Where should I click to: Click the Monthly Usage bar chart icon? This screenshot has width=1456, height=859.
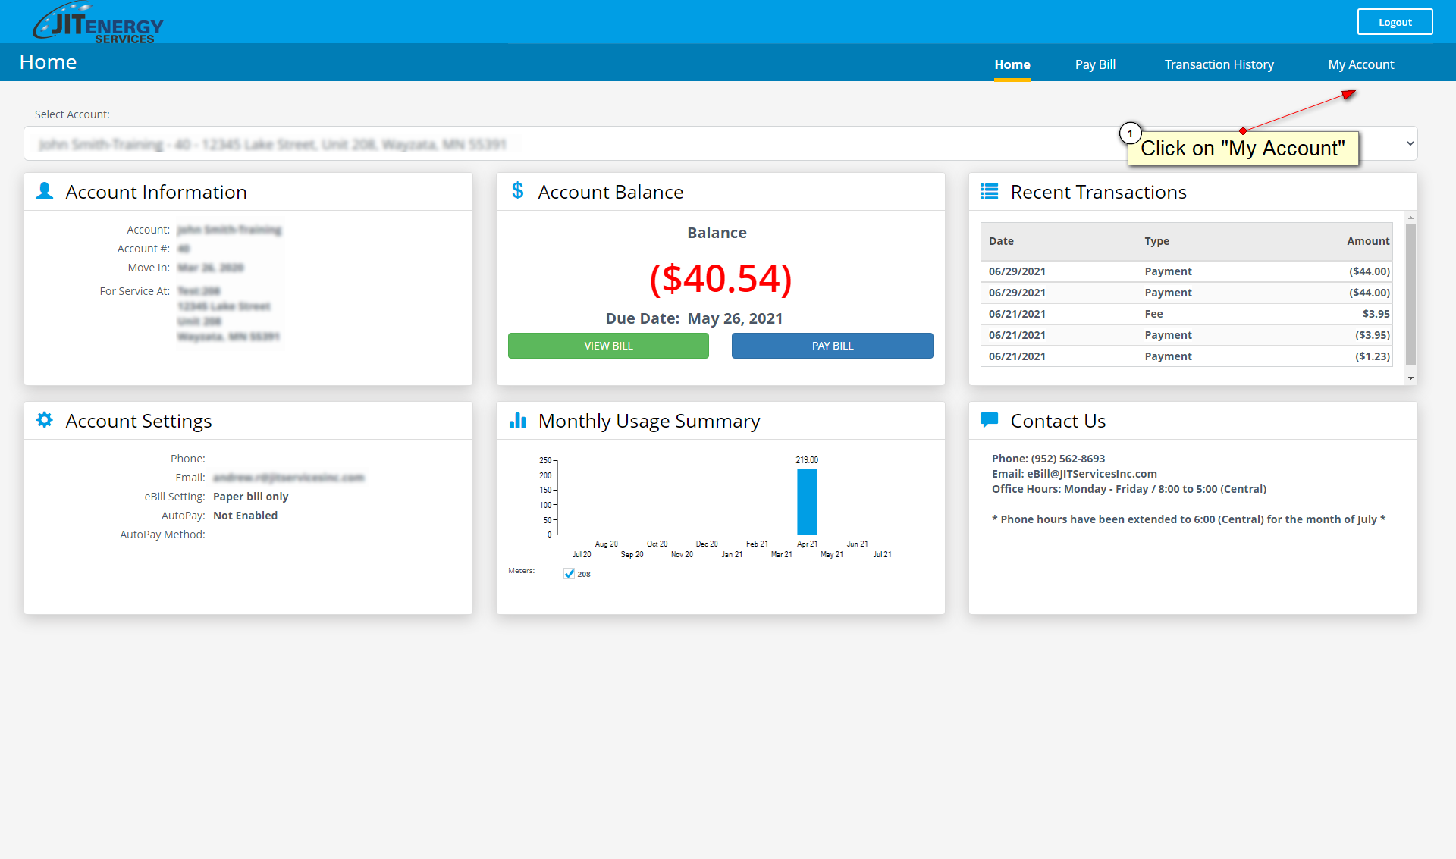[518, 421]
